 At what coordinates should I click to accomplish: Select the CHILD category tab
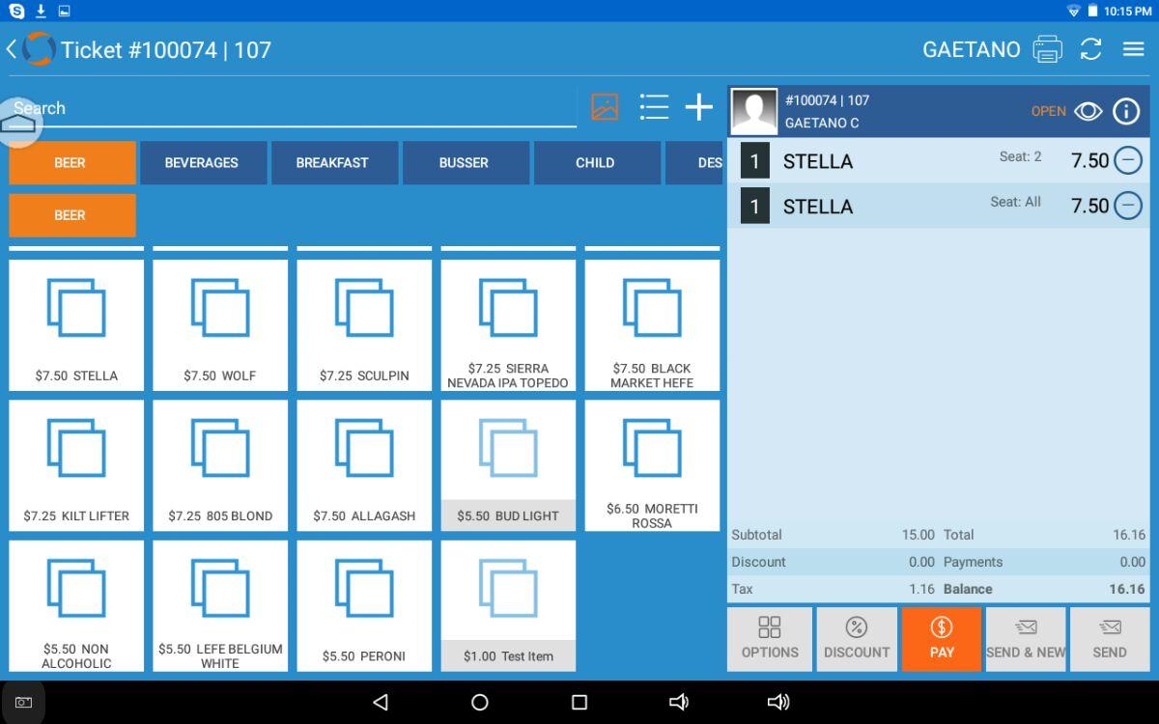(597, 162)
